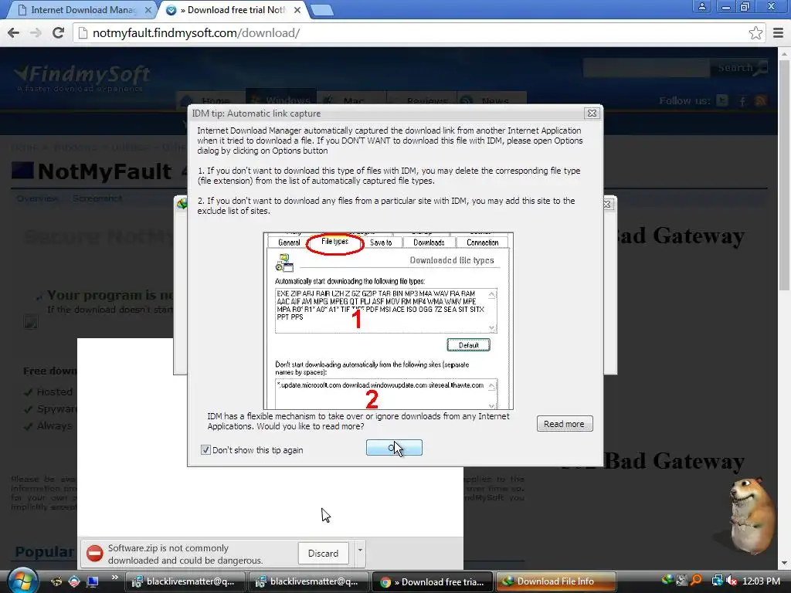Click the Read more button
791x593 pixels.
click(x=565, y=424)
